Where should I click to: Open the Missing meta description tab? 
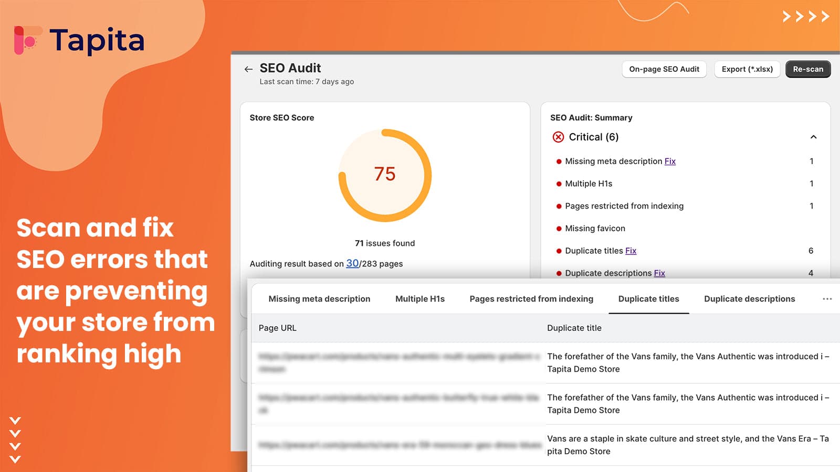(x=319, y=299)
